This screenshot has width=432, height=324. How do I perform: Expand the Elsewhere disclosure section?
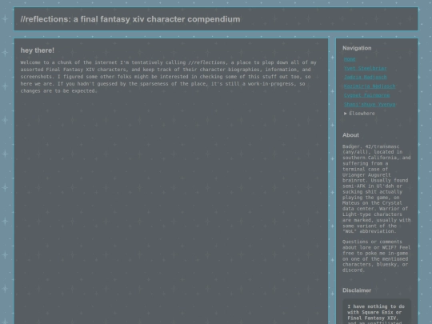pos(359,114)
